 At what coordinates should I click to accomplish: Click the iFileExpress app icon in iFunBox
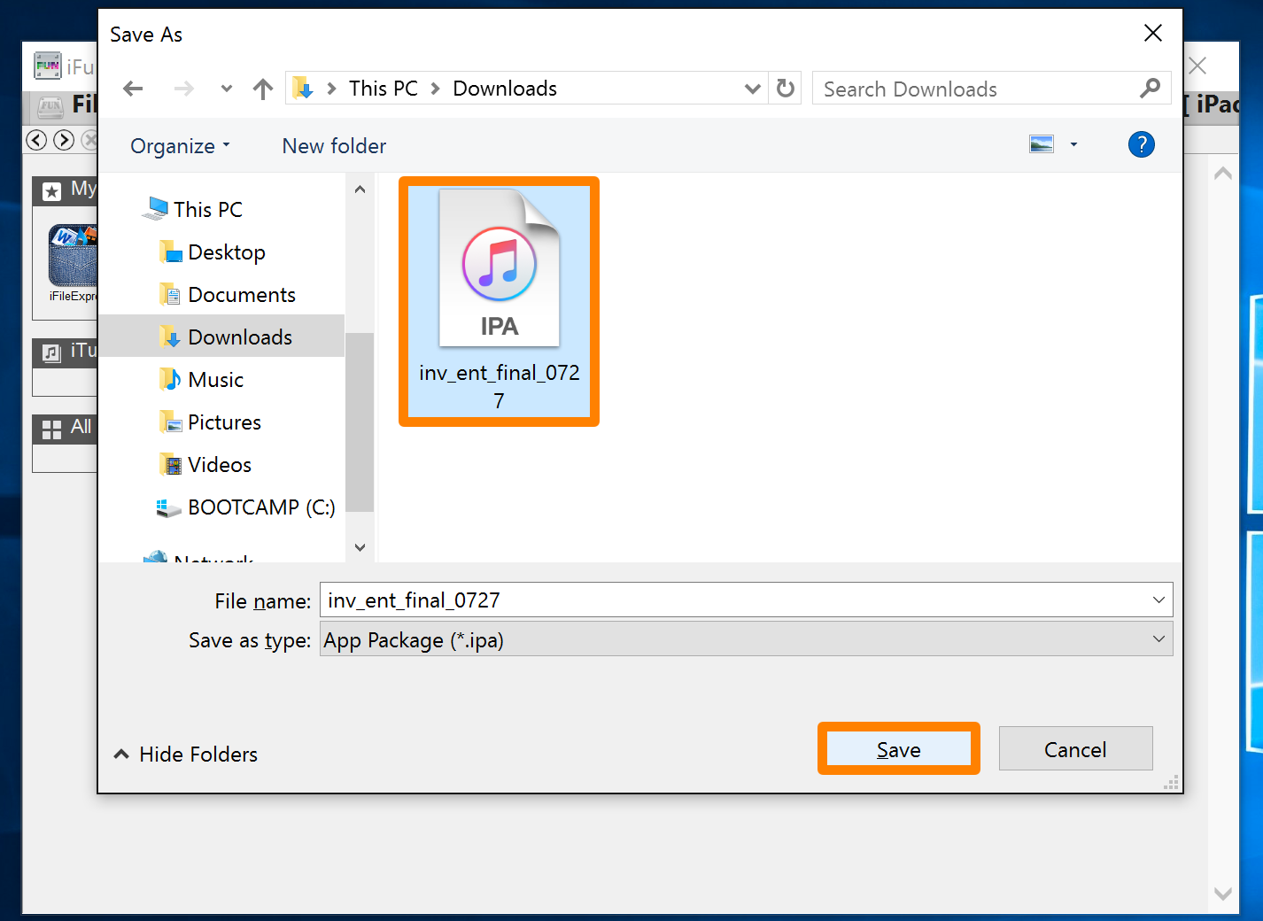pyautogui.click(x=73, y=255)
